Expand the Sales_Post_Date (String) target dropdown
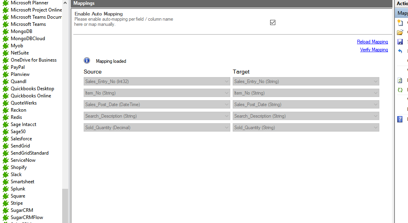408x223 pixels. (x=306, y=105)
